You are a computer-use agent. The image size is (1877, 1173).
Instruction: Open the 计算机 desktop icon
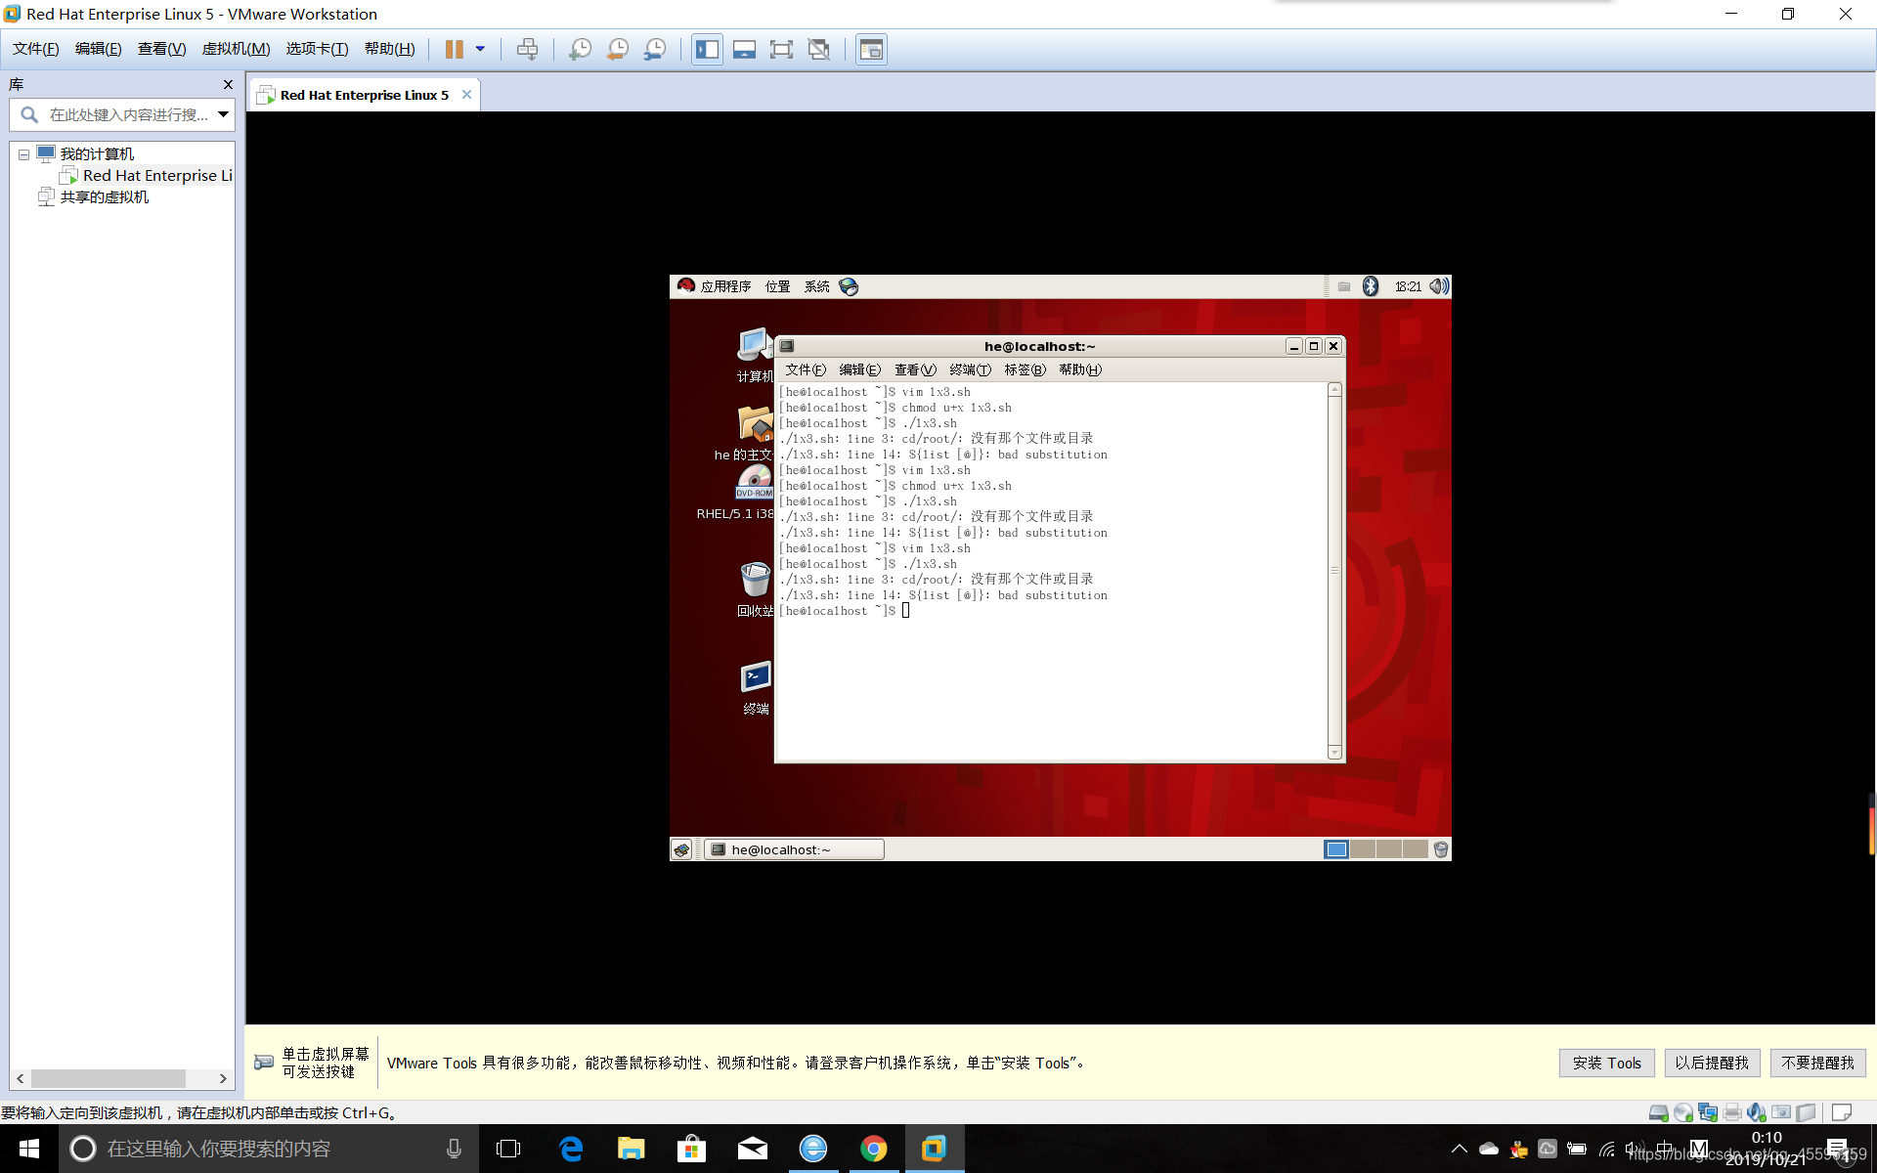click(755, 356)
